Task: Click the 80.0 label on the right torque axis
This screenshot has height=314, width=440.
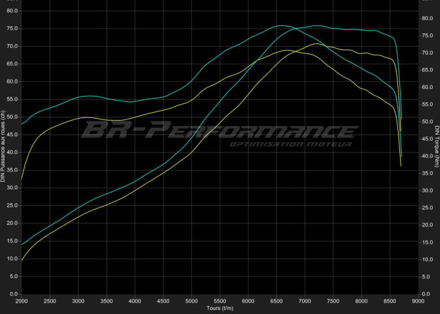Action: point(427,18)
